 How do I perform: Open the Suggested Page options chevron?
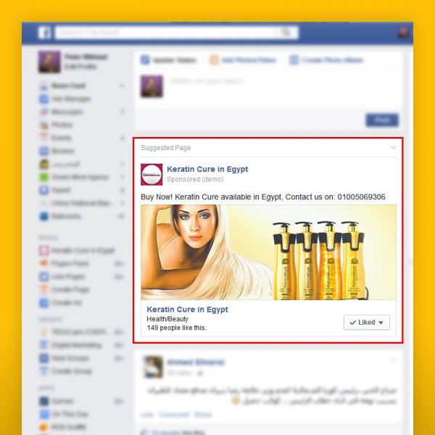(x=394, y=148)
